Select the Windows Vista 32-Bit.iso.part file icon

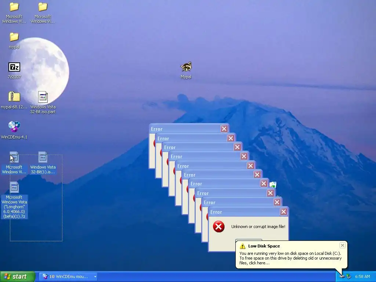pyautogui.click(x=43, y=97)
